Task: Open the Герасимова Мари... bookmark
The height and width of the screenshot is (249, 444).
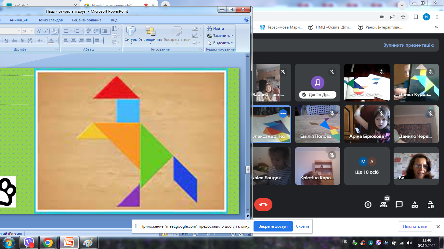Action: (x=281, y=28)
